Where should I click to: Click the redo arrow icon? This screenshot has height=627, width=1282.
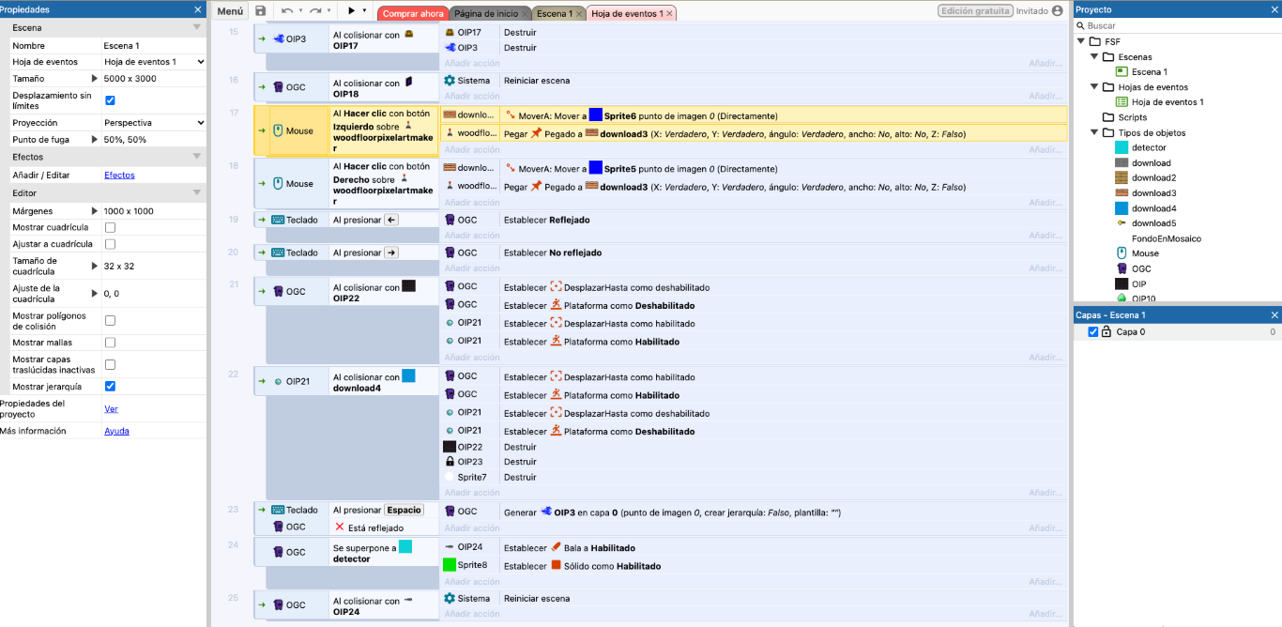pos(315,11)
